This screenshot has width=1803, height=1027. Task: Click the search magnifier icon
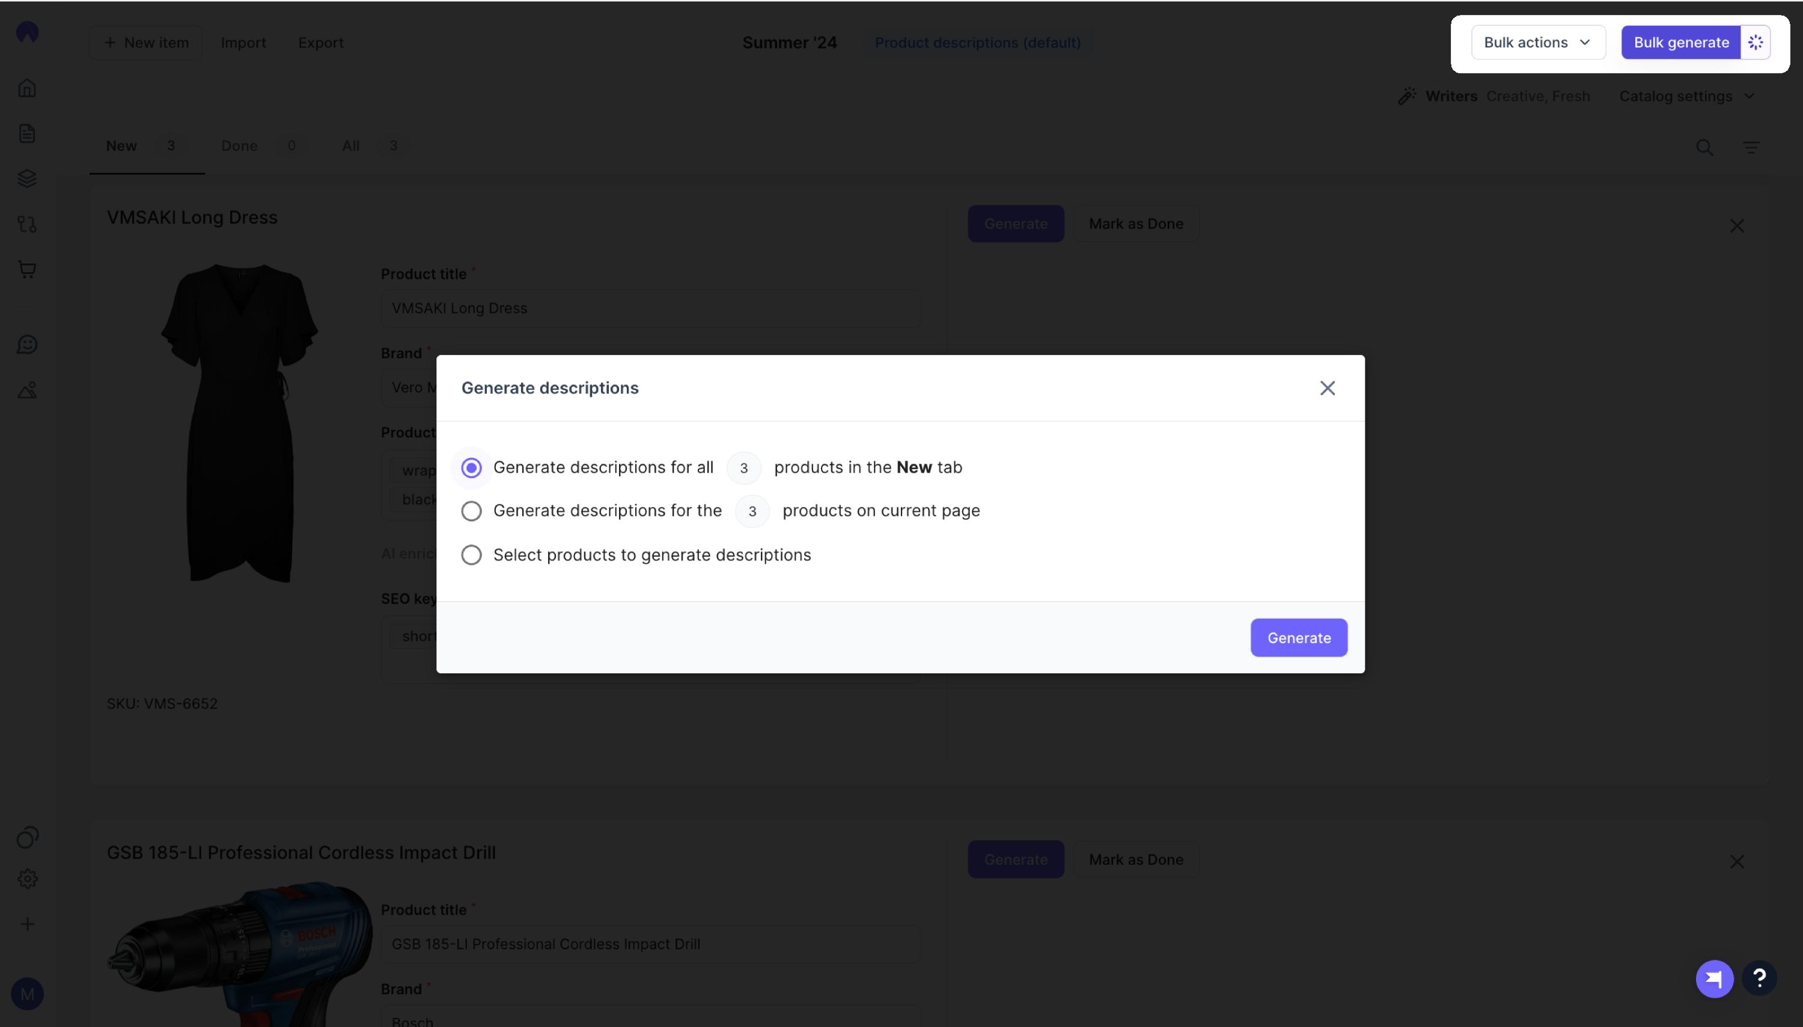point(1704,147)
